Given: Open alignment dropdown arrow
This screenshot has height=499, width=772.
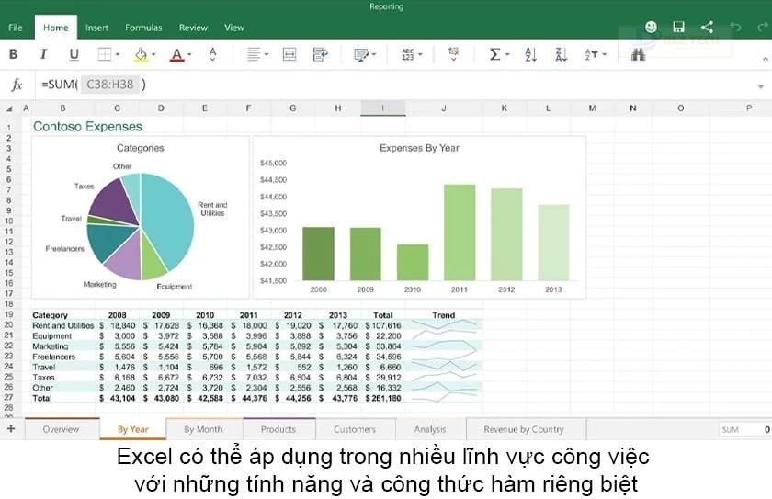Looking at the screenshot, I should tap(267, 54).
